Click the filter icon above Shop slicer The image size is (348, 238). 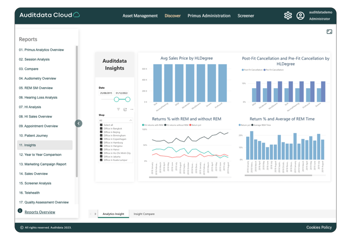[118, 110]
